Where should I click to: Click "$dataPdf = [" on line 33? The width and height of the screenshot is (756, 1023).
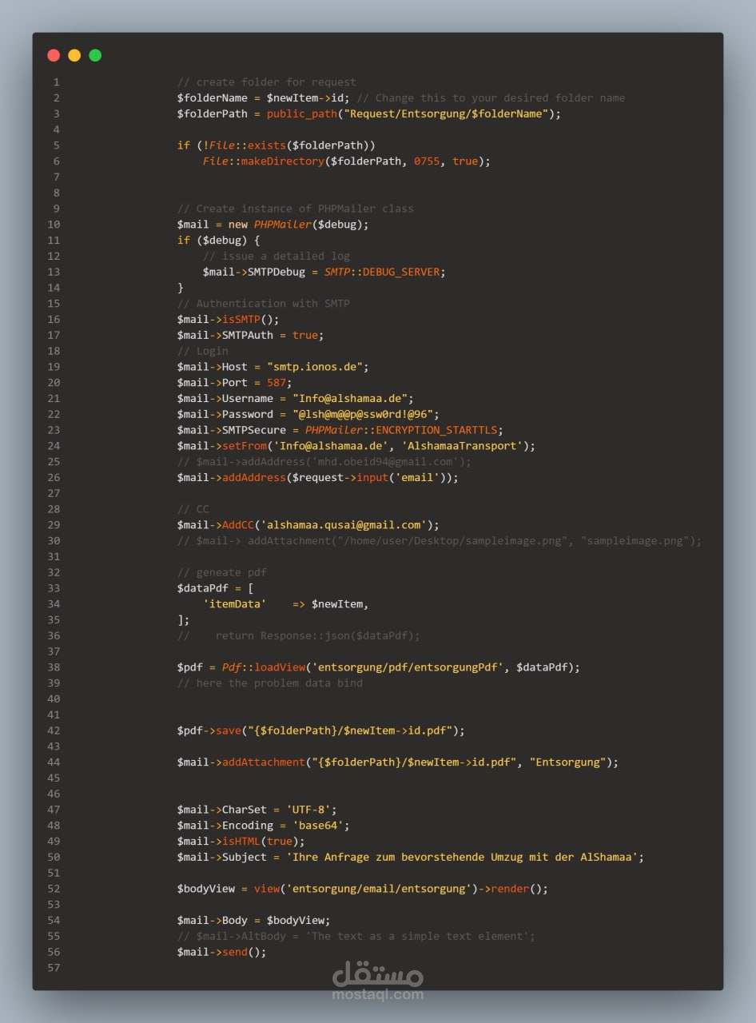point(216,588)
